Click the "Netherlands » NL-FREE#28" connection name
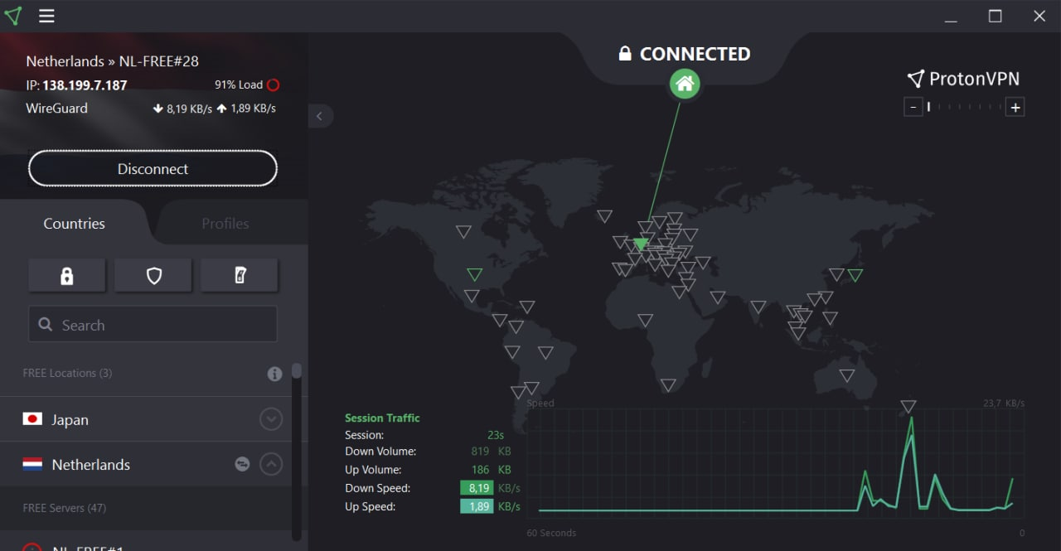 coord(113,61)
